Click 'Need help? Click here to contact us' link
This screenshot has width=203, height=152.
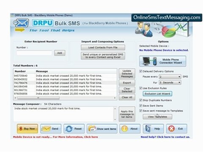(x=165, y=137)
